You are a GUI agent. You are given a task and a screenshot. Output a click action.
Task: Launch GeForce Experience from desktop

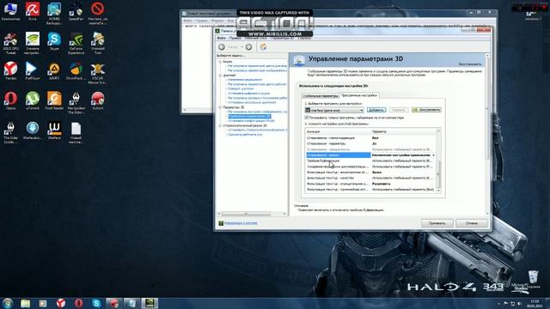pos(76,44)
